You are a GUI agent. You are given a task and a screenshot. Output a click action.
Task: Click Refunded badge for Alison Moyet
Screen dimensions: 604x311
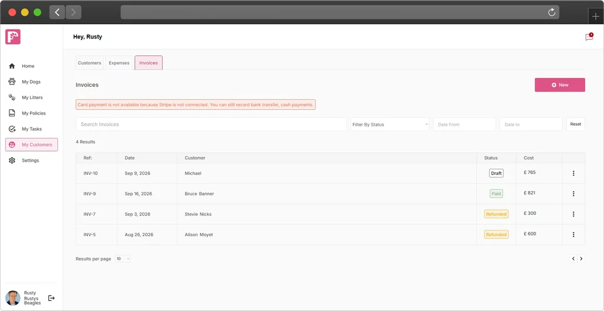click(496, 234)
